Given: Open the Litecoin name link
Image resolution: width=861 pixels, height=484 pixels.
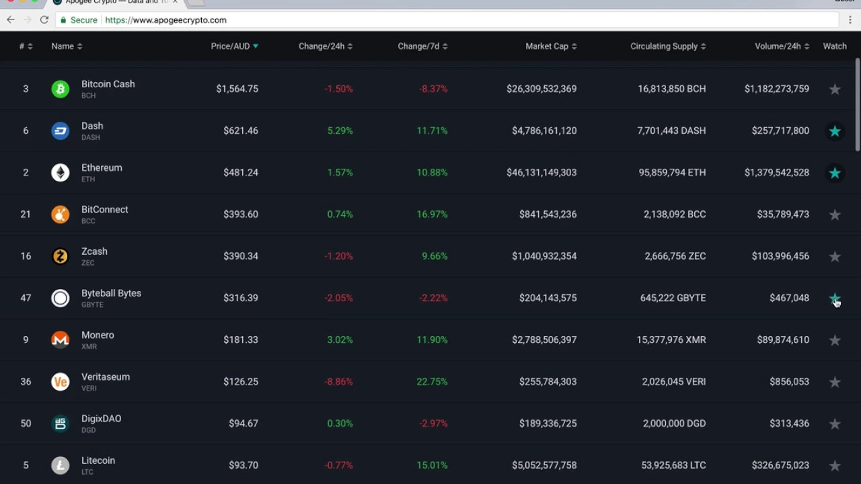Looking at the screenshot, I should pos(98,460).
